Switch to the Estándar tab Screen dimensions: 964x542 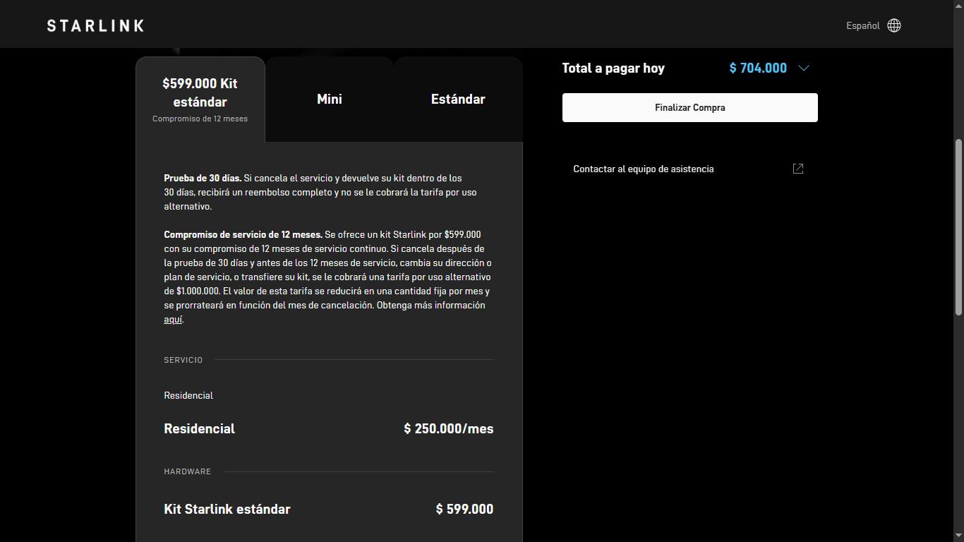tap(458, 100)
